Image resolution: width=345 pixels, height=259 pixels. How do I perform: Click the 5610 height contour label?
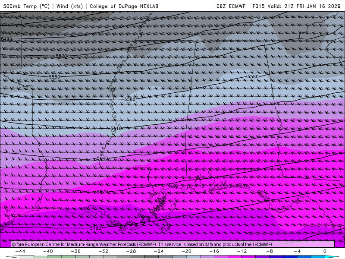pyautogui.click(x=116, y=128)
